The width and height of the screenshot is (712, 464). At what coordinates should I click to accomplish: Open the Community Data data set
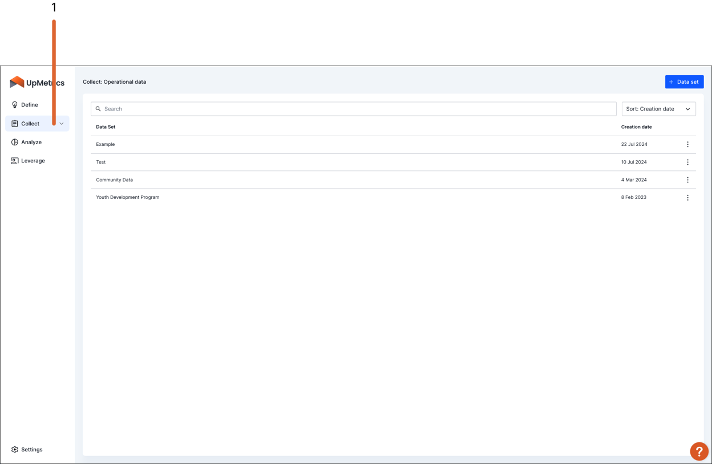(x=114, y=180)
